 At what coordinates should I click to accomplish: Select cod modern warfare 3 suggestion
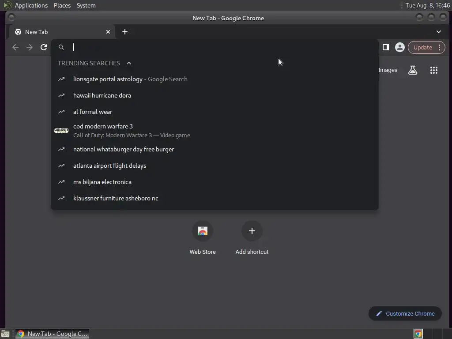[x=215, y=131]
